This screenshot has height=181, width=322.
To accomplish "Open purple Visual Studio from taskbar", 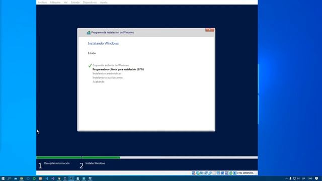I will [53, 178].
